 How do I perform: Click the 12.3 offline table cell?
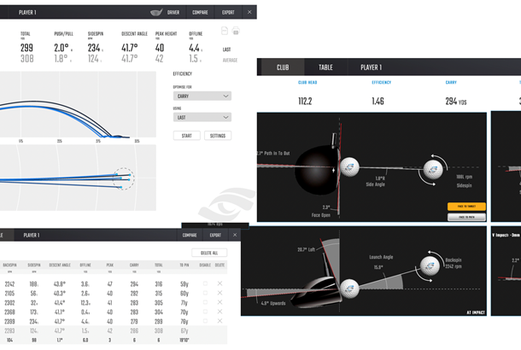pos(85,302)
